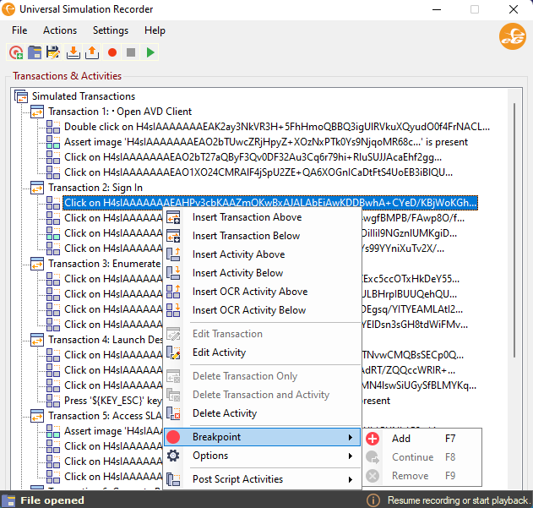Choose Delete Activity from context menu

225,413
